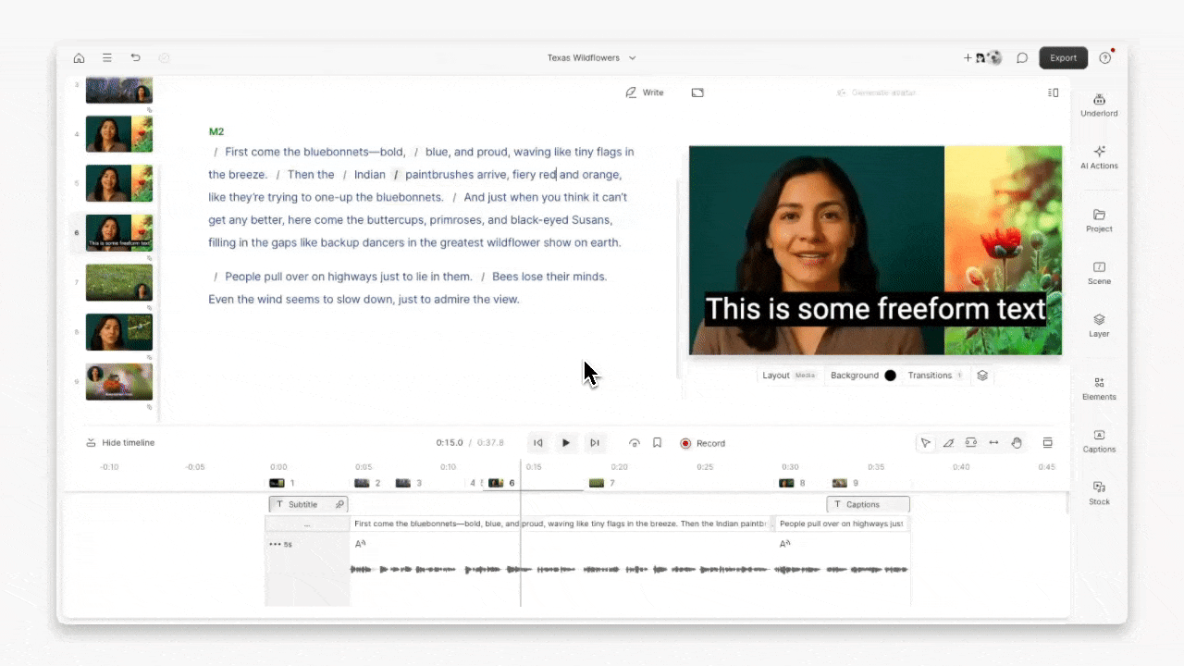Add a bookmark marker icon

pos(657,443)
